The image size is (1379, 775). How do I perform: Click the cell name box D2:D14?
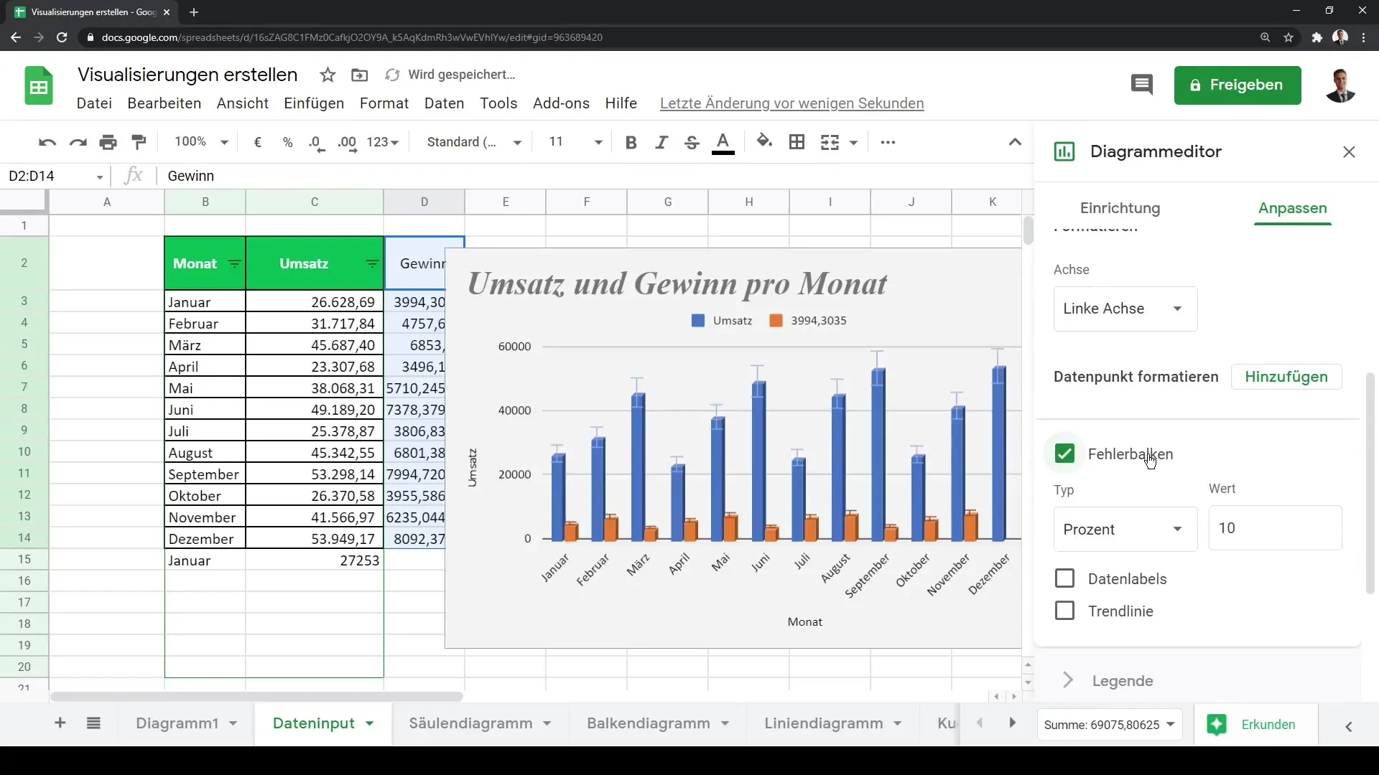(x=56, y=176)
